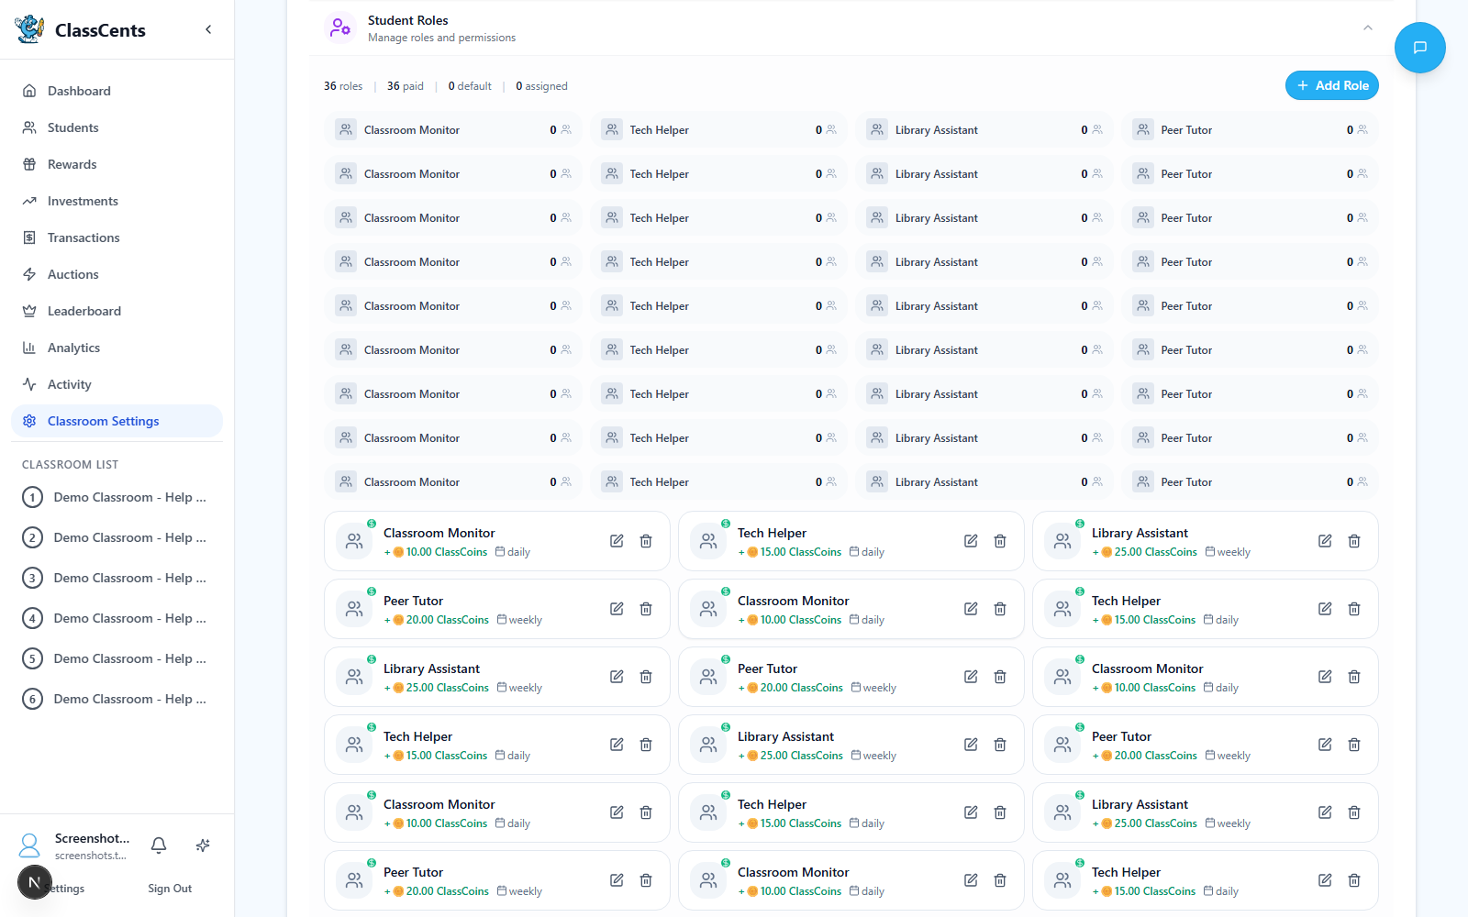Open the Screenshot user profile
The image size is (1468, 917).
coord(73,845)
